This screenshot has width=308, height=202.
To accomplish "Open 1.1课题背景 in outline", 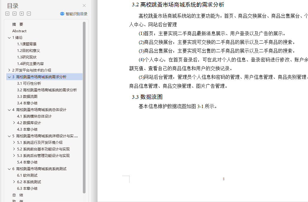I will click(27, 44).
